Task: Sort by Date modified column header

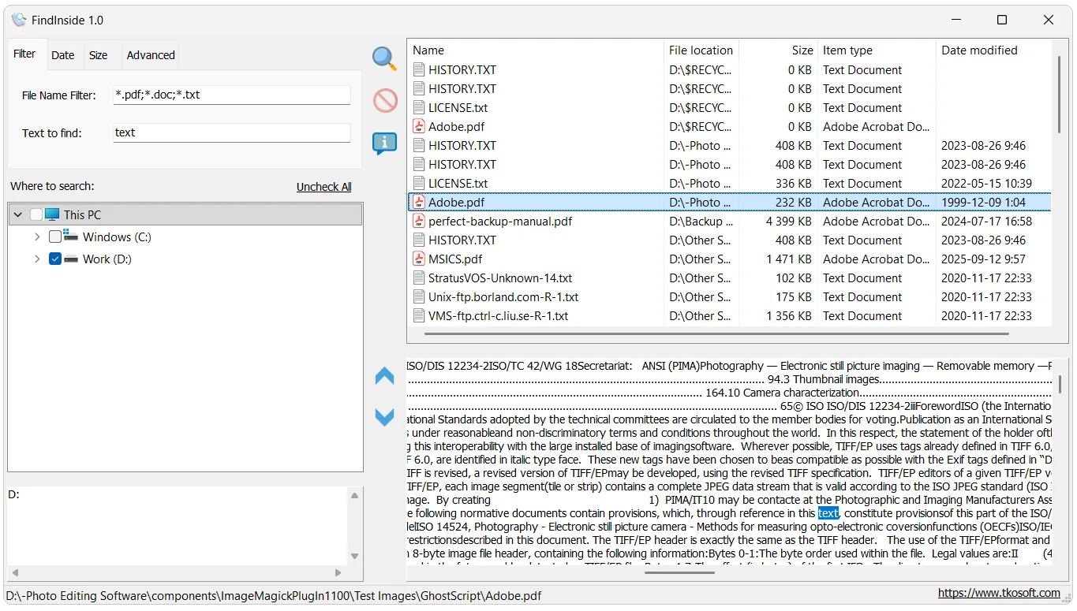Action: 993,50
